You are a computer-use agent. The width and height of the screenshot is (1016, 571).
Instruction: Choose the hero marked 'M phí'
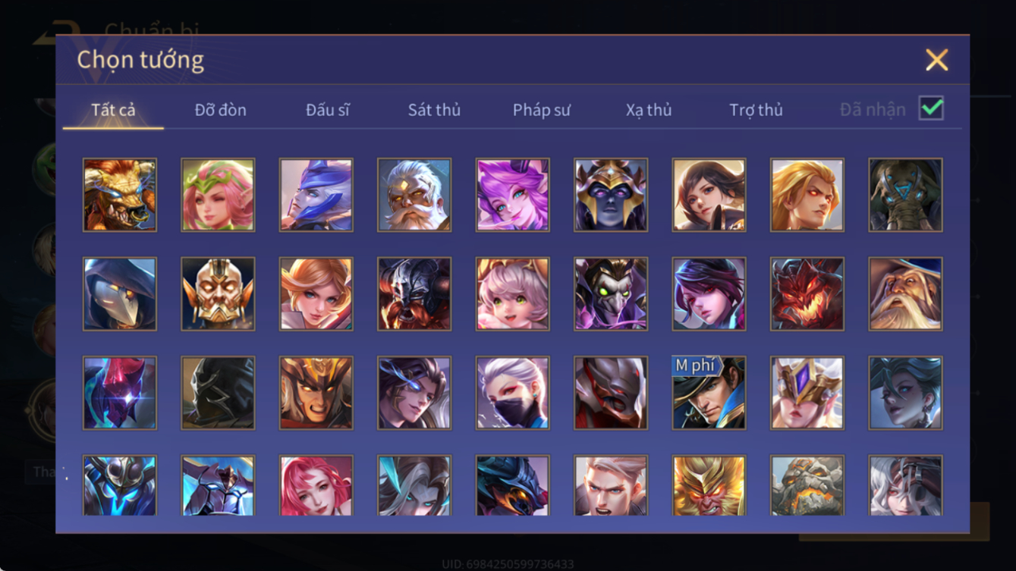(x=709, y=393)
